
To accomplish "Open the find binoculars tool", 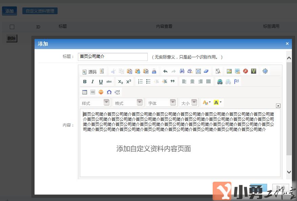I will pyautogui.click(x=182, y=71).
